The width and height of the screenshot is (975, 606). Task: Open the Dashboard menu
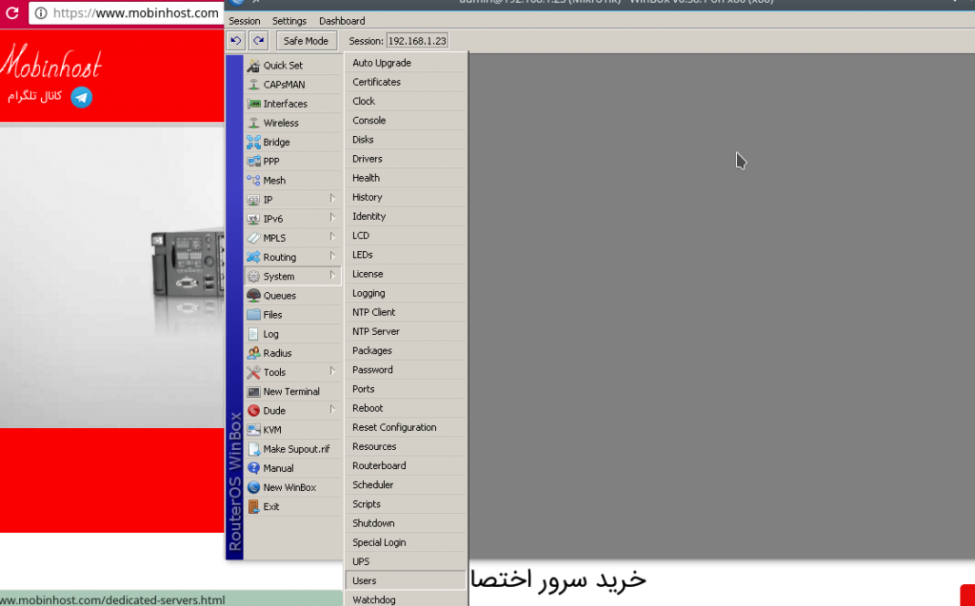(341, 21)
